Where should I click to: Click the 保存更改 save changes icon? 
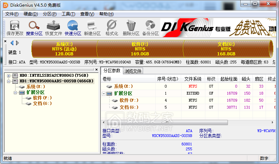[15, 28]
